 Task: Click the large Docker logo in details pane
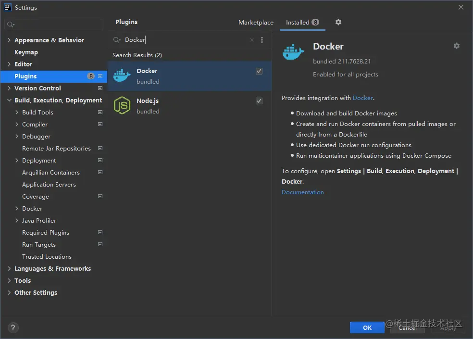pos(293,52)
